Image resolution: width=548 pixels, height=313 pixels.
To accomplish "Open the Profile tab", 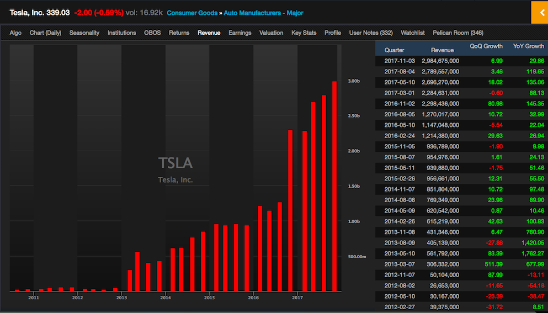I will coord(333,33).
